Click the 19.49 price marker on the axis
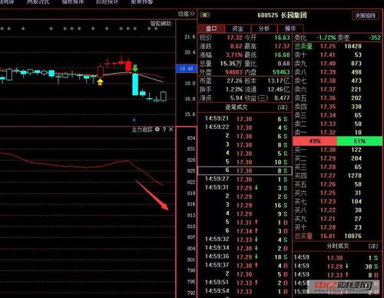Viewport: 384px width, 298px height. point(186,68)
